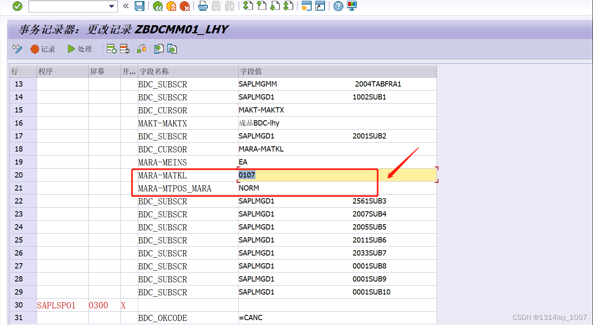This screenshot has height=325, width=593.
Task: Click the generate shortcut icon
Action: pyautogui.click(x=320, y=6)
